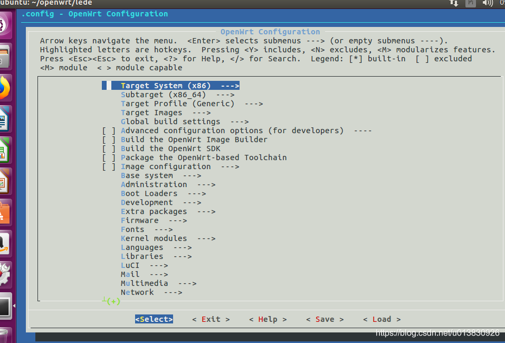Viewport: 505px width, 343px height.
Task: Select the Firmware menu entry
Action: coord(154,221)
